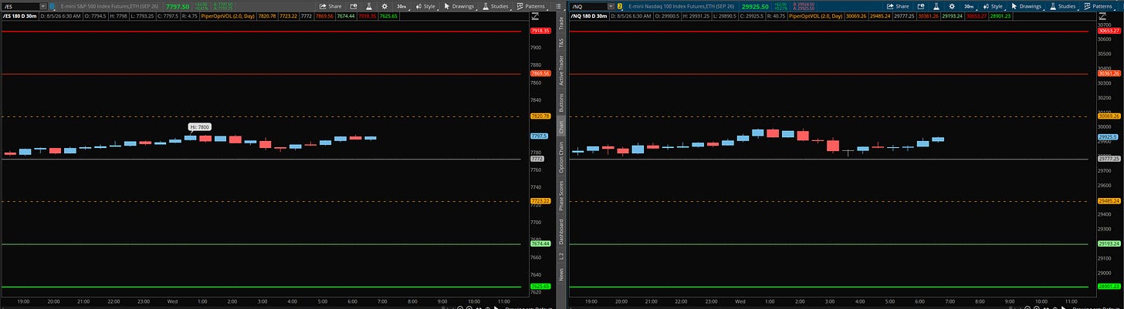Click the E-mini Nasdaq 100 Index Futures description
Viewport: 1124px width, 309px height.
[681, 6]
